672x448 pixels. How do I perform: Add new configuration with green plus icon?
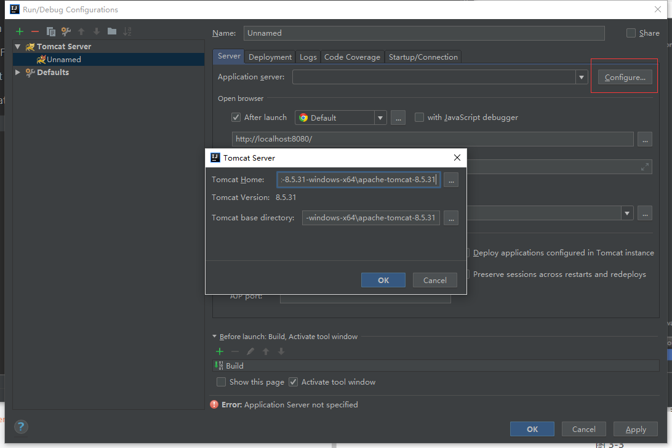20,31
